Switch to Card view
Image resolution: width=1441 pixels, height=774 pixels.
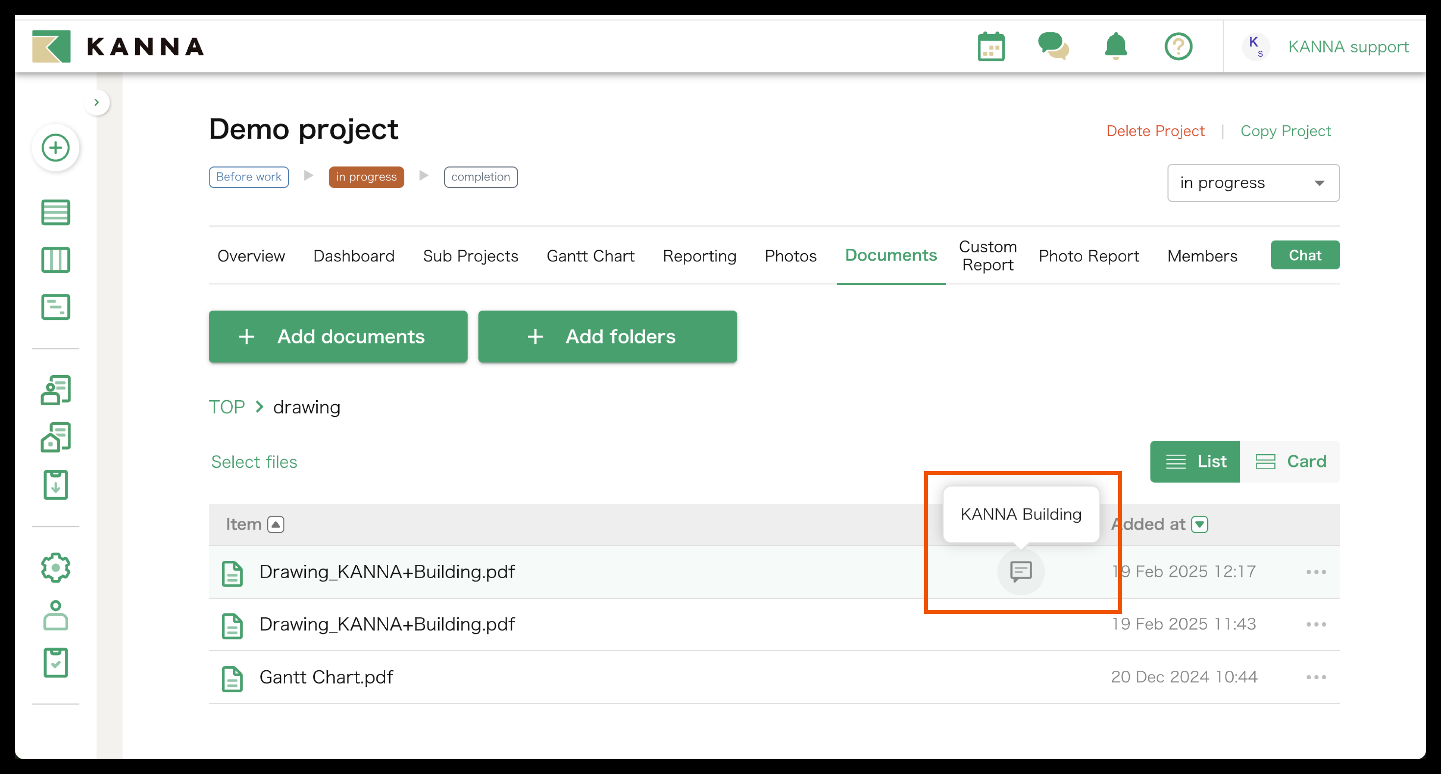point(1290,461)
